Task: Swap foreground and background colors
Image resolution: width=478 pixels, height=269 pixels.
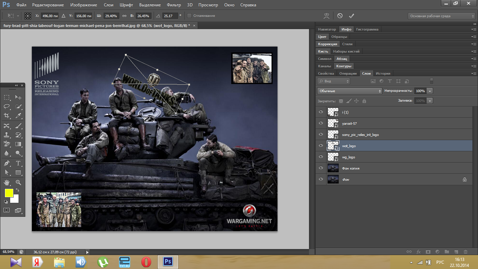Action: (17, 190)
